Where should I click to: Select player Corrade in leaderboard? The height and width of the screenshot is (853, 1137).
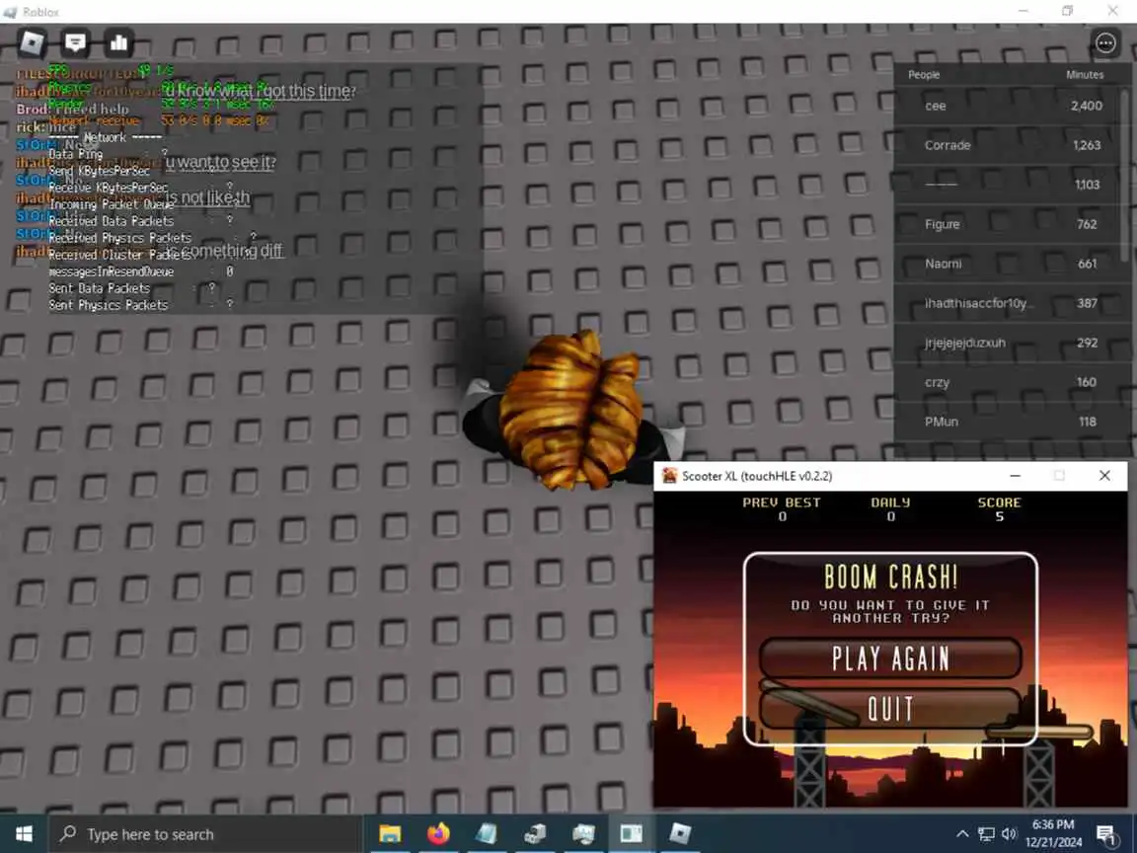click(x=1008, y=145)
